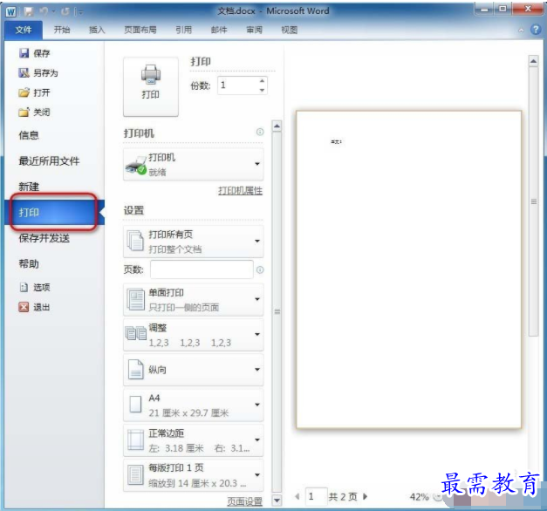The height and width of the screenshot is (511, 547).
Task: Click settings panel scroll up arrow
Action: click(x=277, y=126)
